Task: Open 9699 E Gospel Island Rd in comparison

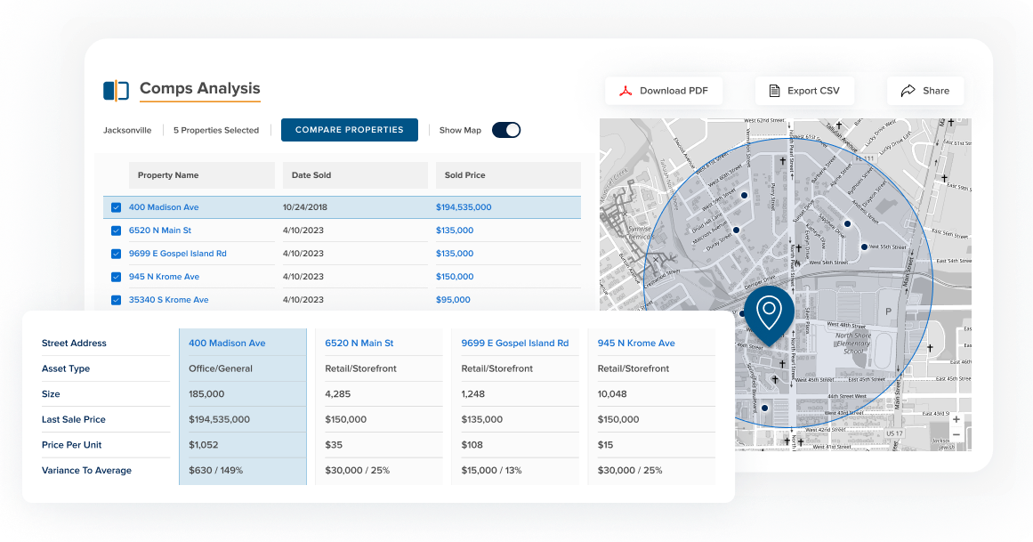Action: [x=515, y=343]
